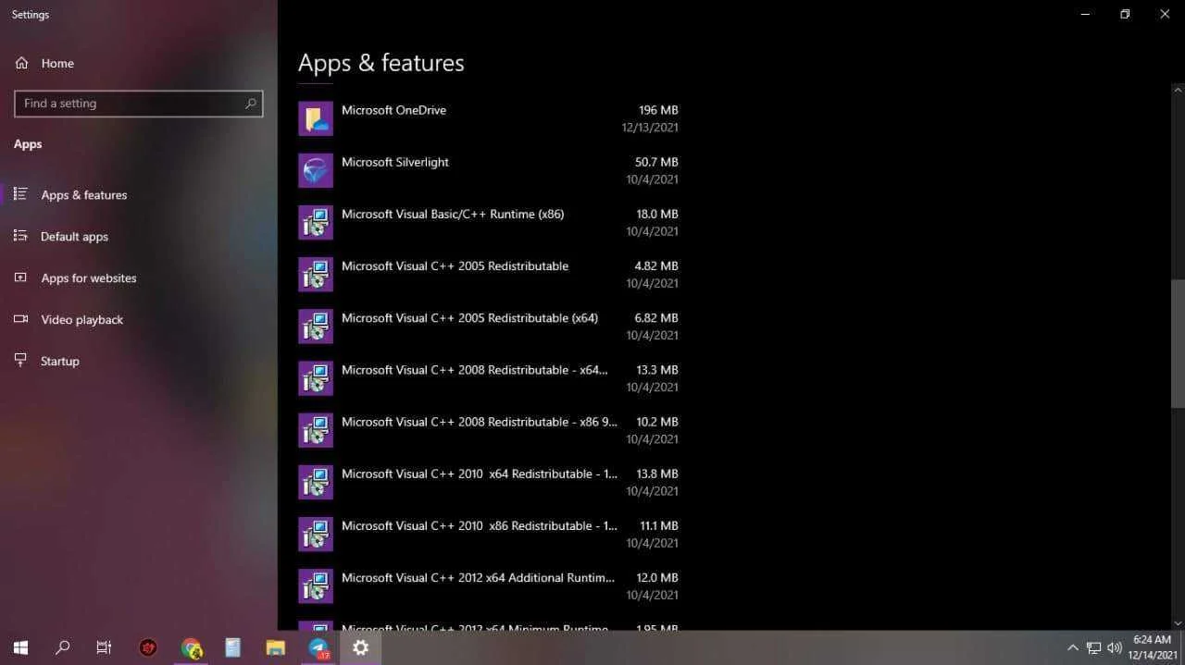This screenshot has height=665, width=1185.
Task: Click the search magnifier in Find a setting
Action: (x=250, y=104)
